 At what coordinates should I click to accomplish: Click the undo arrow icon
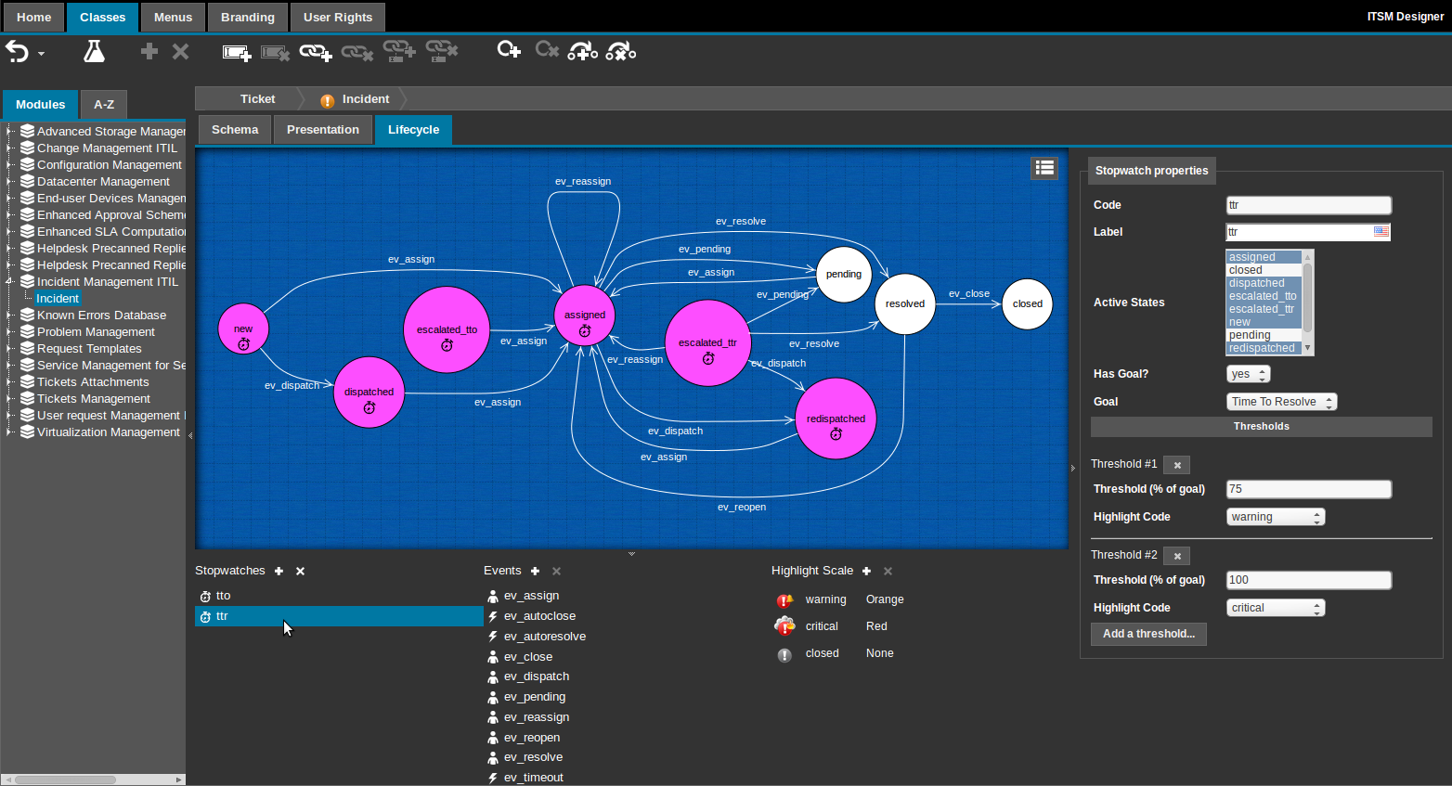coord(17,52)
